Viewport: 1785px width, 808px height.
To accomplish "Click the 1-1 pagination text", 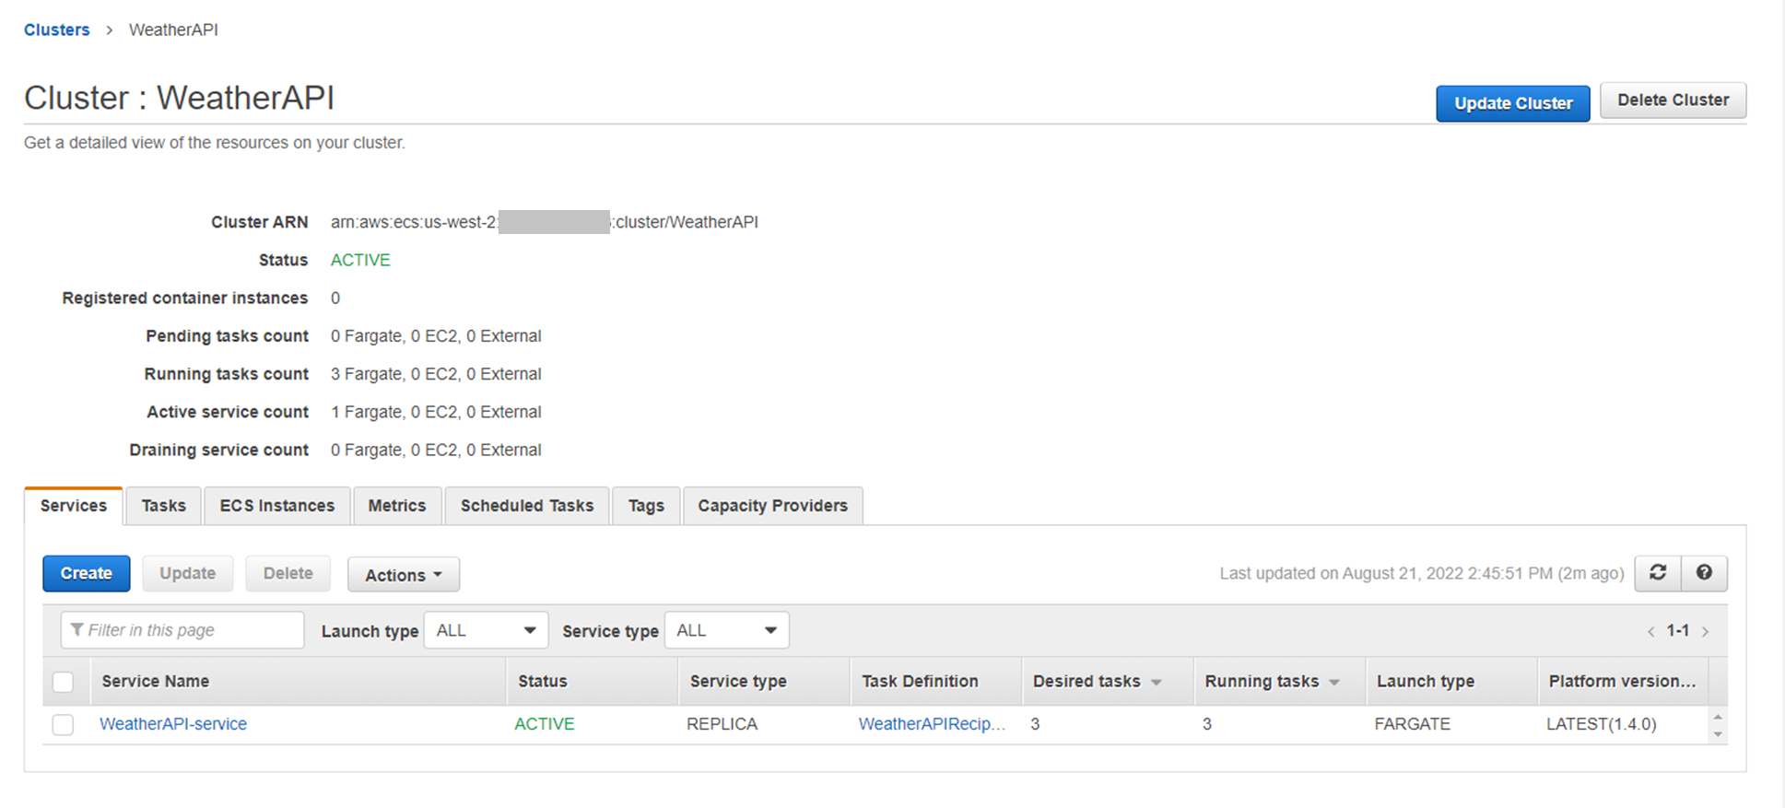I will pos(1678,631).
